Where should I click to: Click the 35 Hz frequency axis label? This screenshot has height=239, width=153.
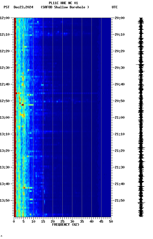tap(82, 222)
